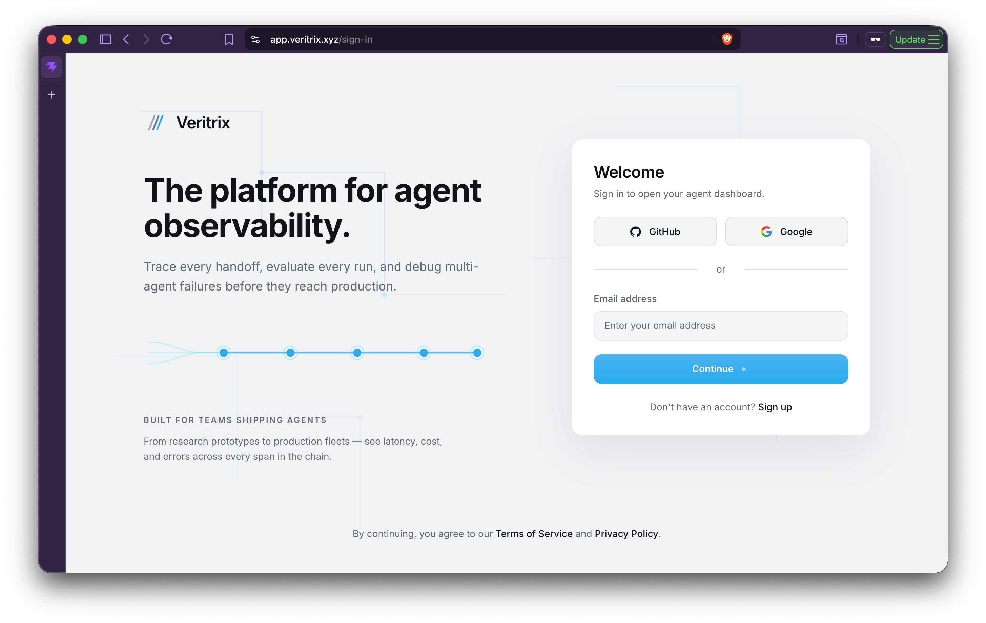Focus the email address field
Screen dimensions: 986x623
(x=721, y=326)
